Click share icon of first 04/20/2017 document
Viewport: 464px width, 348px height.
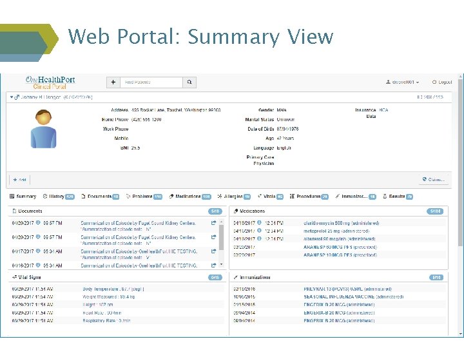(214, 223)
